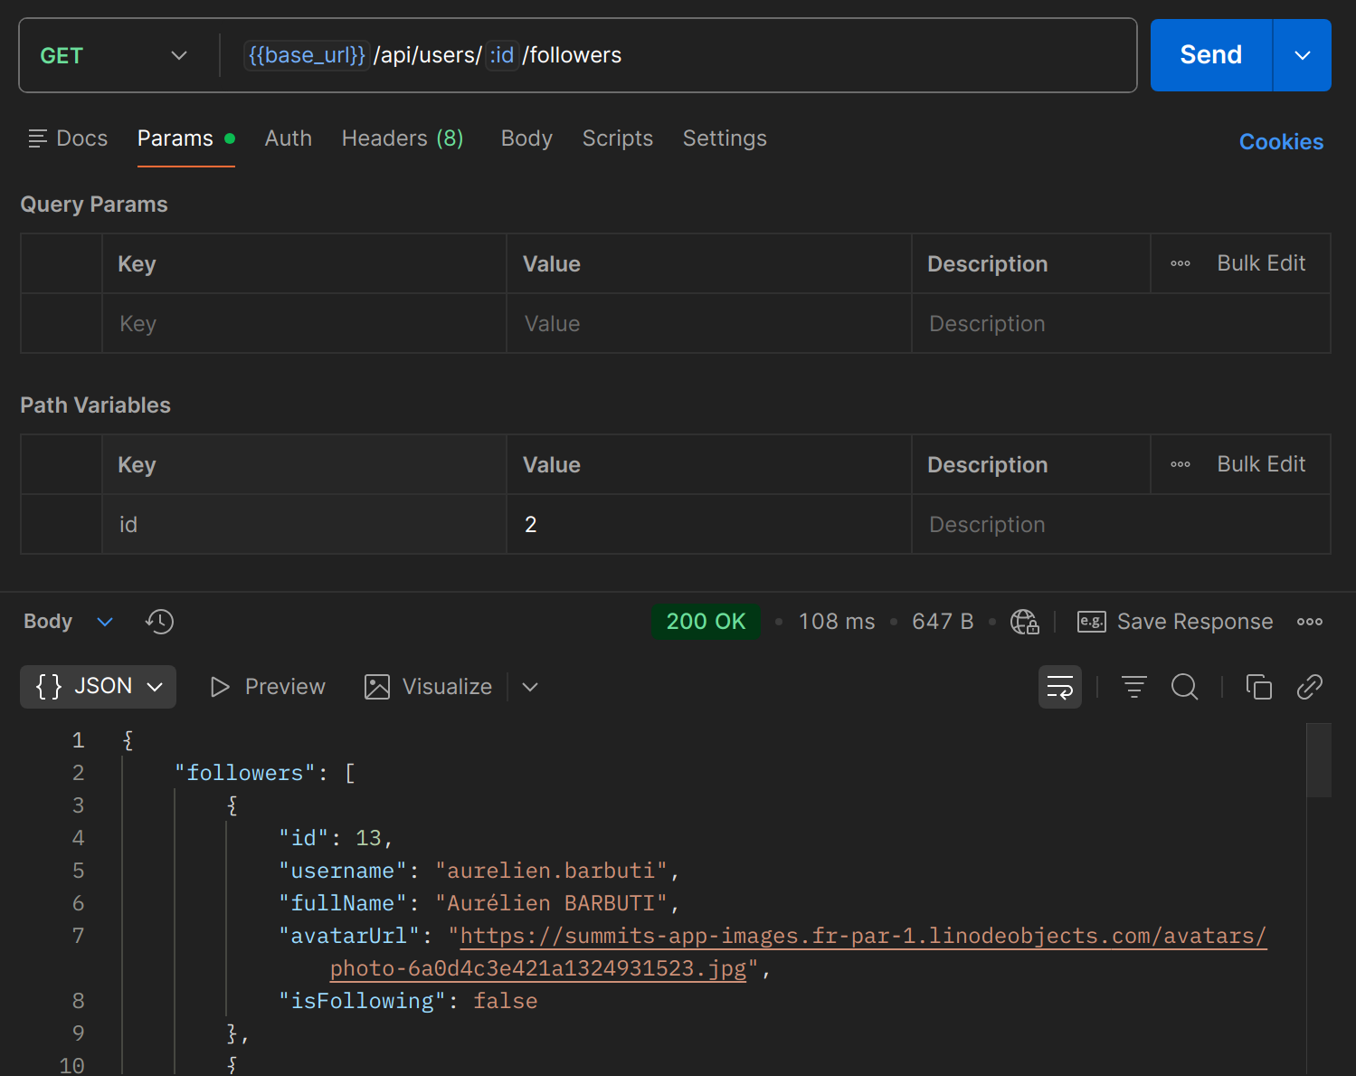This screenshot has width=1356, height=1076.
Task: Open the Cookies link
Action: click(1281, 142)
